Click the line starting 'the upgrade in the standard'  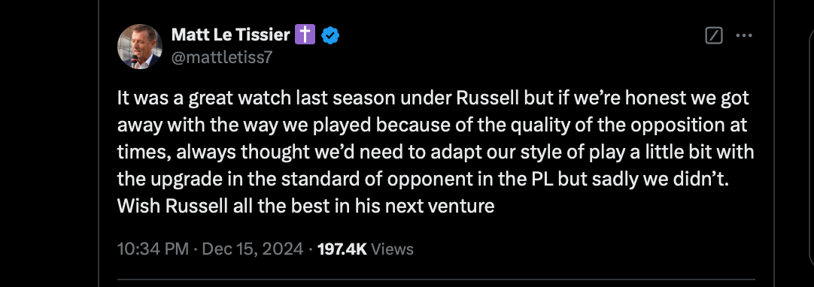tap(424, 180)
